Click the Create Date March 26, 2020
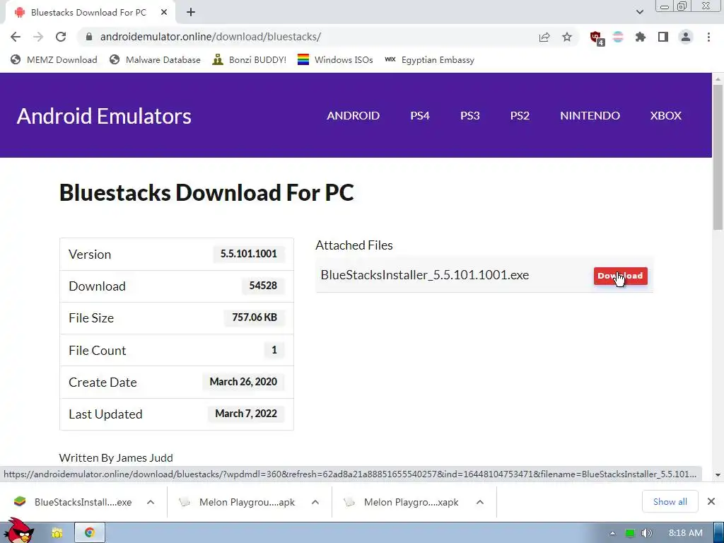Image resolution: width=724 pixels, height=543 pixels. [x=243, y=382]
